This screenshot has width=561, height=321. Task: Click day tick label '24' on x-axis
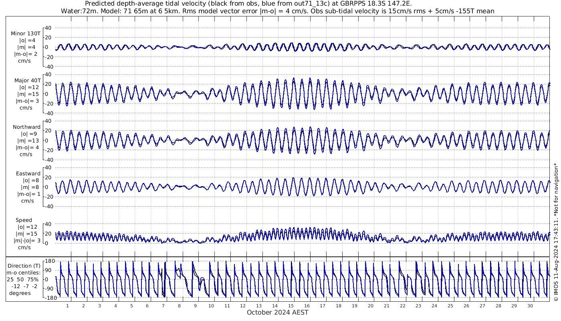coord(434,305)
